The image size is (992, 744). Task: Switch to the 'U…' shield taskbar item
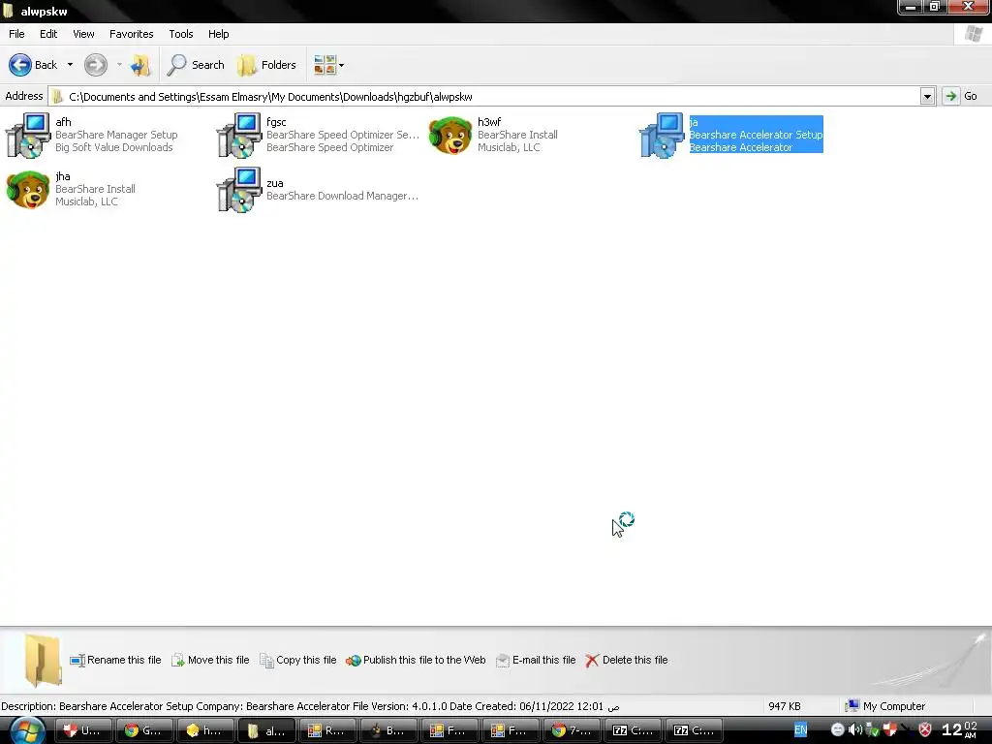(83, 730)
